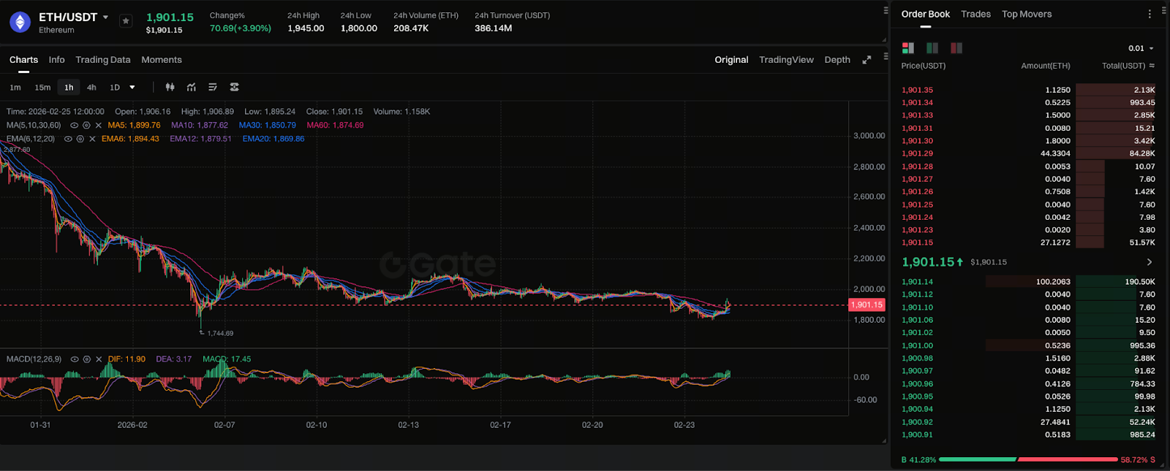Open the candlestick chart style icon
This screenshot has width=1170, height=471.
coord(170,87)
